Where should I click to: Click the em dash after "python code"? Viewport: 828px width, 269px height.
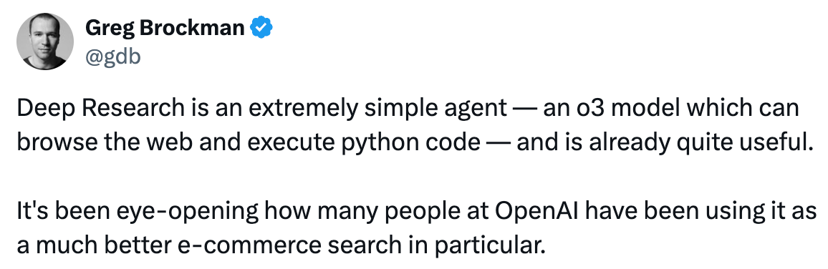tap(498, 142)
